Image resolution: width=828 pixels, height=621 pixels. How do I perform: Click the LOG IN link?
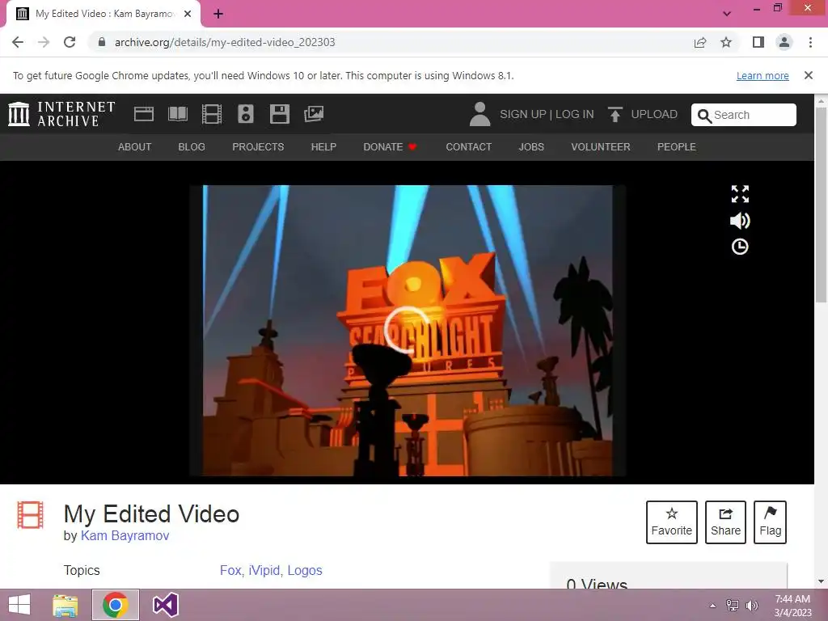(575, 114)
